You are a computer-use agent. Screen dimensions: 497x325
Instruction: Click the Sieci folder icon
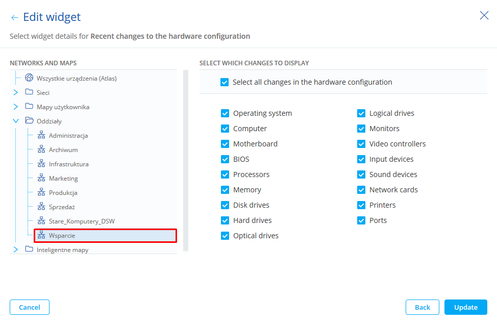(x=29, y=92)
